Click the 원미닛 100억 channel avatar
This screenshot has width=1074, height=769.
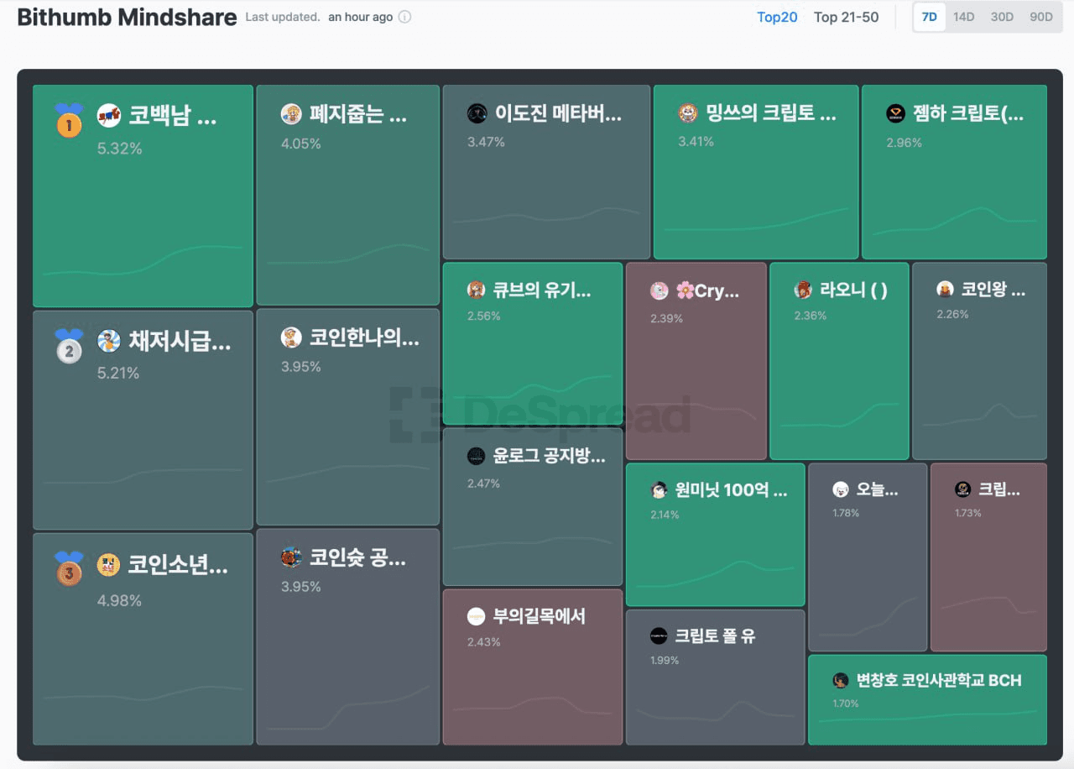pyautogui.click(x=659, y=490)
